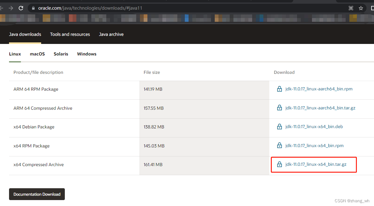
Task: Click the browser forward arrow icon
Action: coord(11,8)
